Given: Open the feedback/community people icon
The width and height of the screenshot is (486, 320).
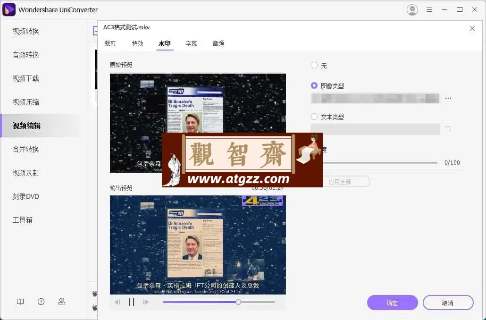Looking at the screenshot, I should pyautogui.click(x=62, y=302).
